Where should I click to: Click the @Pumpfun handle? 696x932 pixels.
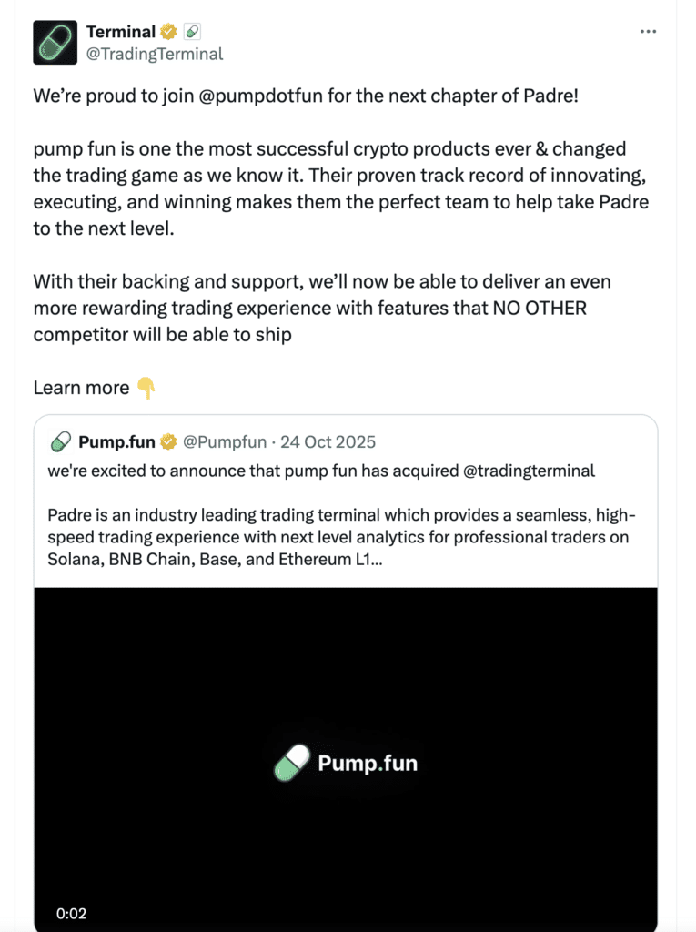[x=227, y=441]
